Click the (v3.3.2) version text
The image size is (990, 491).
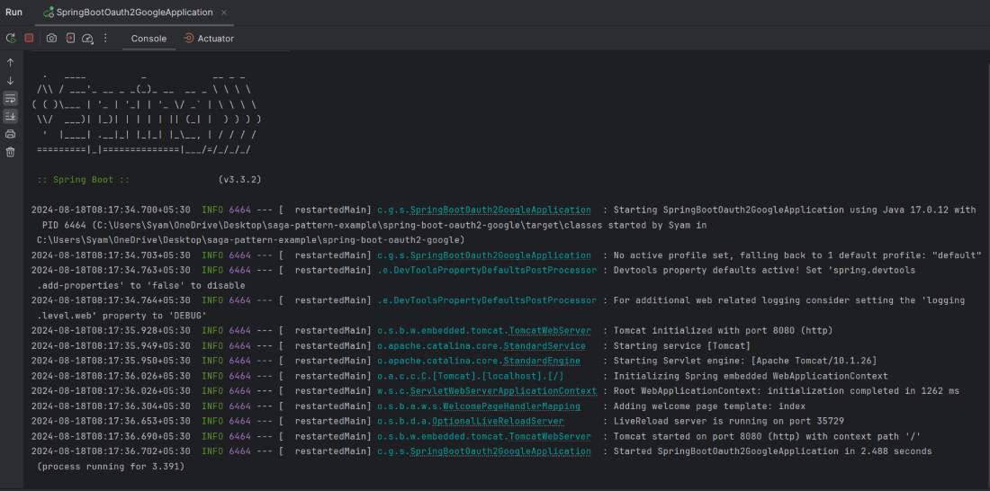[240, 180]
